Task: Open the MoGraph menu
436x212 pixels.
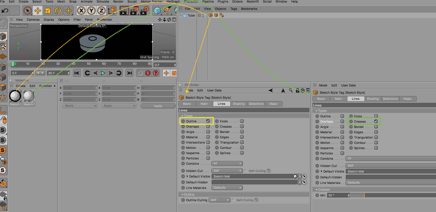Action: click(173, 1)
